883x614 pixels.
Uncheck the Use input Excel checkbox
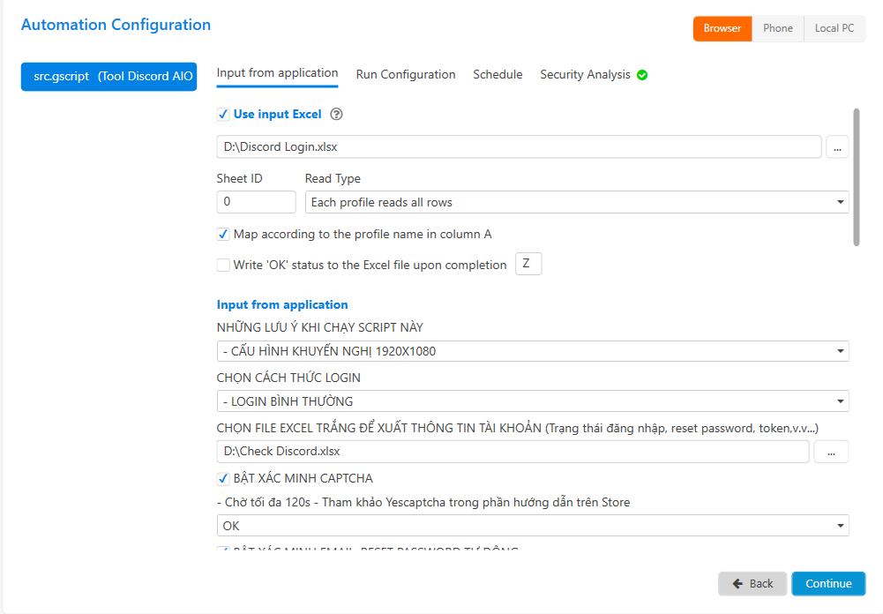pyautogui.click(x=223, y=115)
